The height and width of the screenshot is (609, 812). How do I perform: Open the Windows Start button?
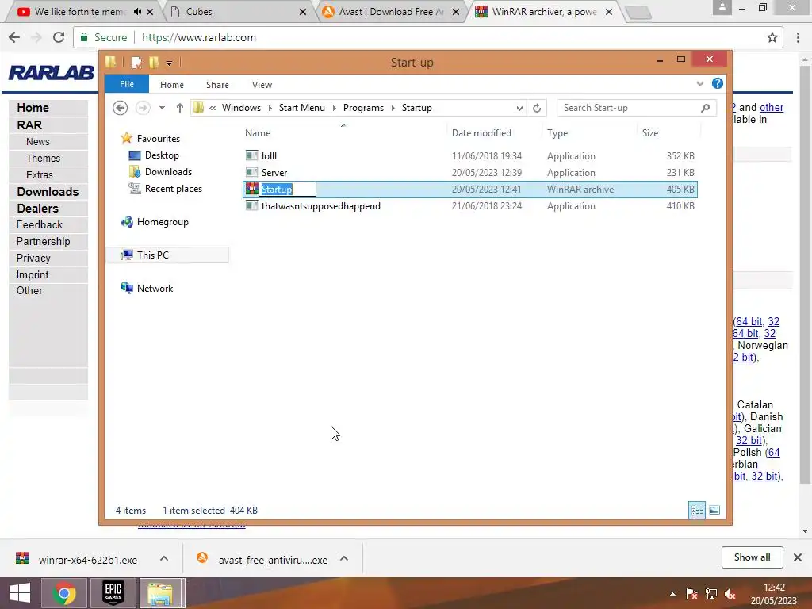[20, 593]
